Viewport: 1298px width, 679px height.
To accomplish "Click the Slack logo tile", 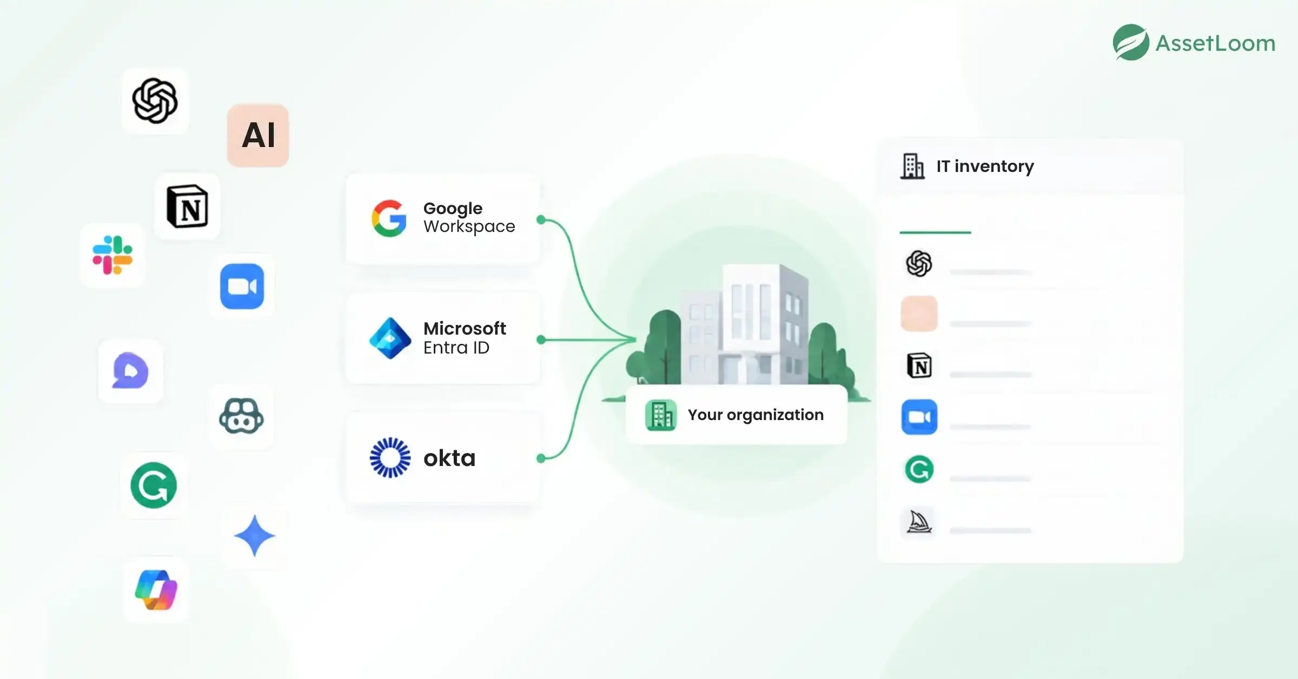I will (112, 255).
